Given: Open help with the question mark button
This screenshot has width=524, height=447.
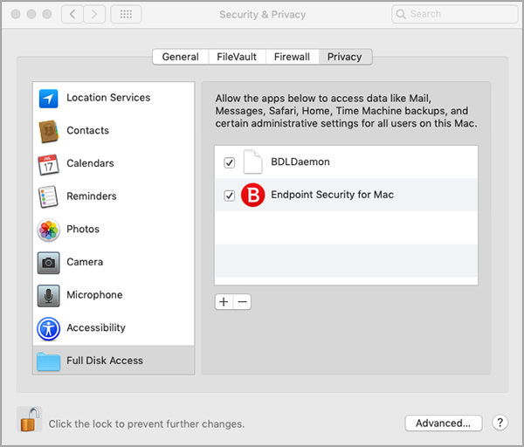Looking at the screenshot, I should 500,423.
